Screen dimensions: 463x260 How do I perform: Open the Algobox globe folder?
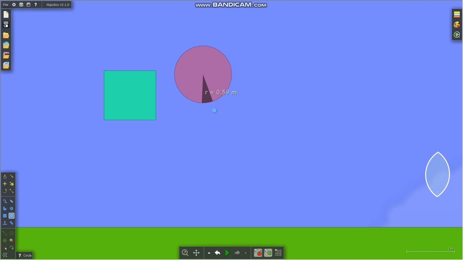[6, 45]
